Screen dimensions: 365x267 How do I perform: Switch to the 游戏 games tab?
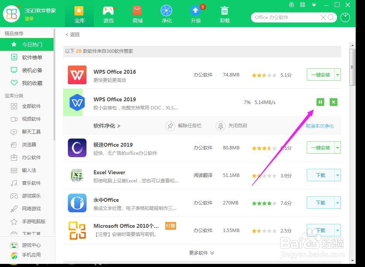point(109,14)
